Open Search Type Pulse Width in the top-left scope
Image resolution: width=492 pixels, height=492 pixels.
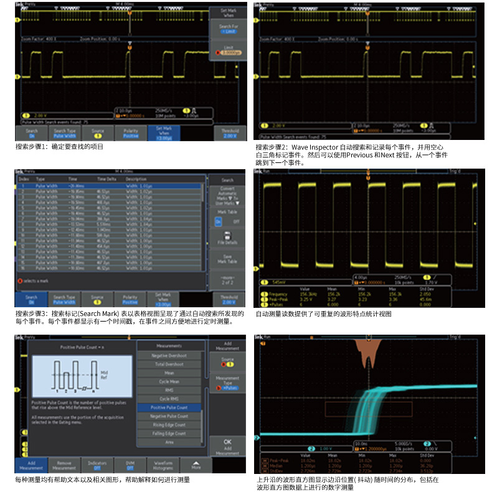[64, 134]
